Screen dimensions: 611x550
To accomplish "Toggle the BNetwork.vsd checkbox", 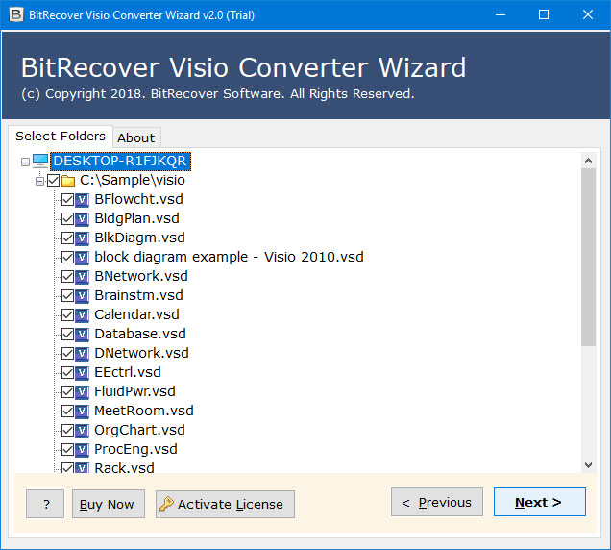I will (68, 277).
